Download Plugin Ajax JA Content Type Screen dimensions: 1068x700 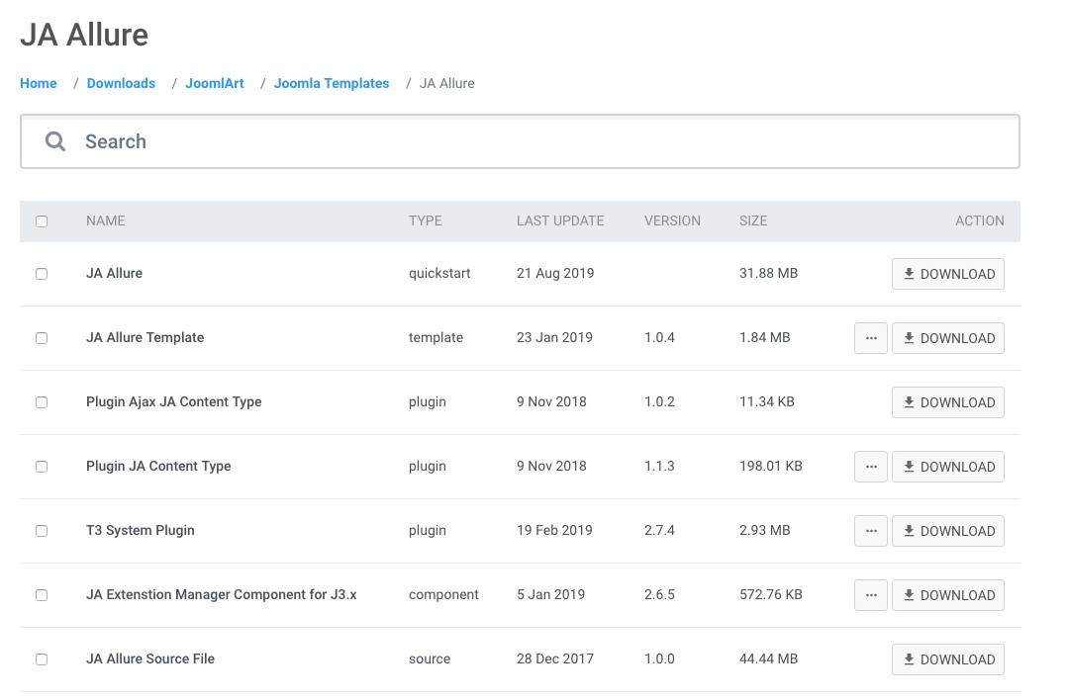click(947, 402)
